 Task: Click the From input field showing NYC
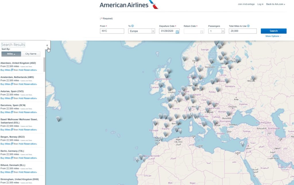coord(112,31)
